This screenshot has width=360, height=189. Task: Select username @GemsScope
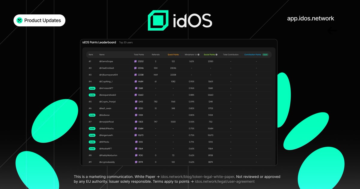pos(106,61)
